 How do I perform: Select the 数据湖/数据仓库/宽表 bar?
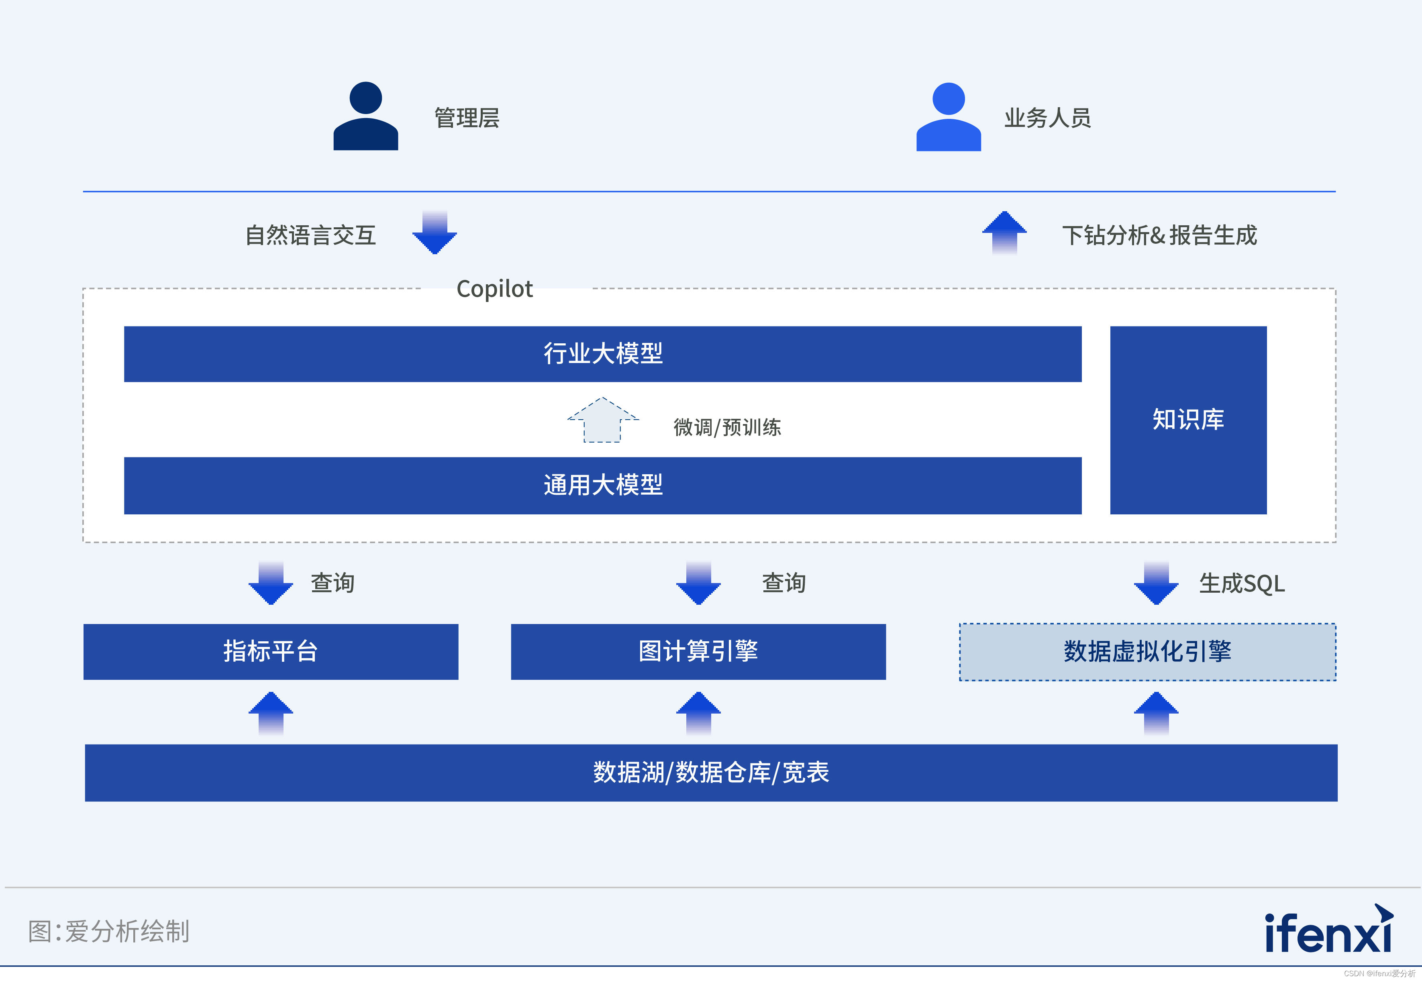coord(711,773)
